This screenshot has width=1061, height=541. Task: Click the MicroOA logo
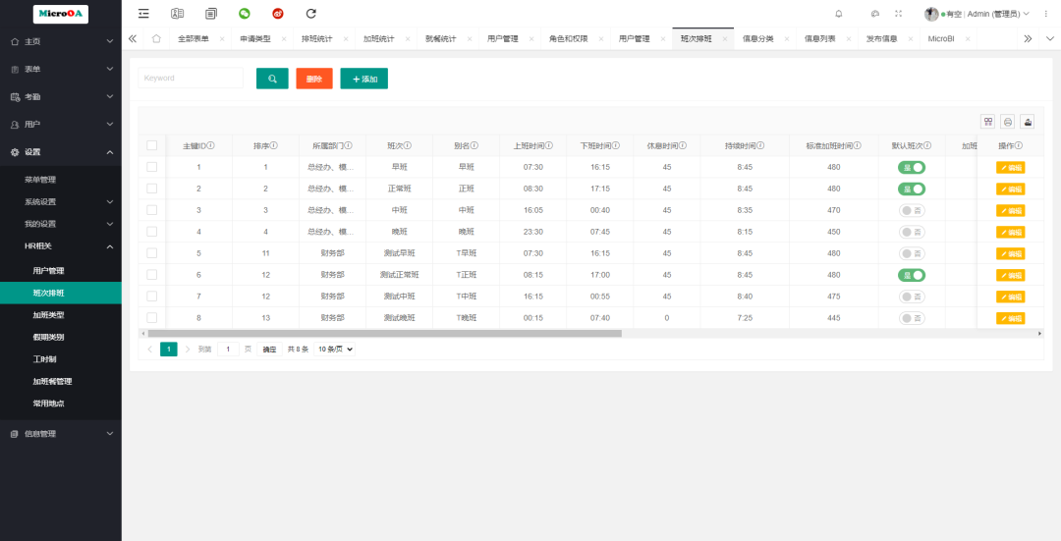60,14
